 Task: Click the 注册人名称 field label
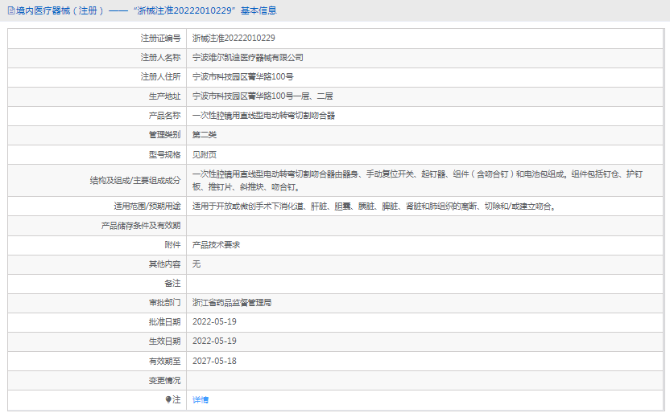tap(161, 58)
